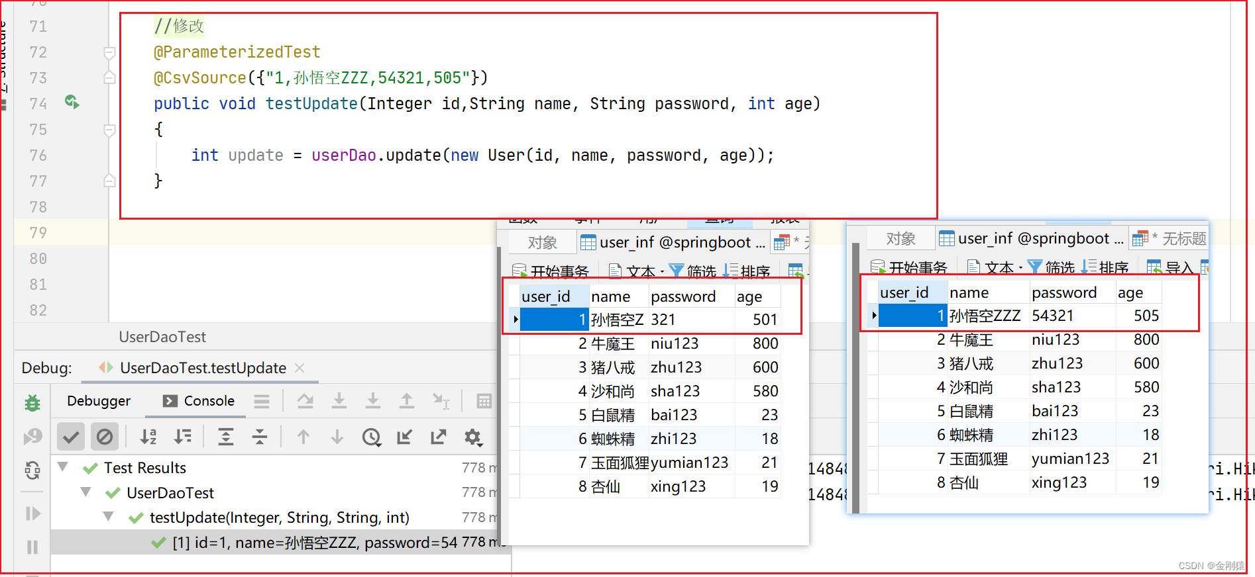
Task: Switch to the Debugger tab
Action: pyautogui.click(x=99, y=401)
